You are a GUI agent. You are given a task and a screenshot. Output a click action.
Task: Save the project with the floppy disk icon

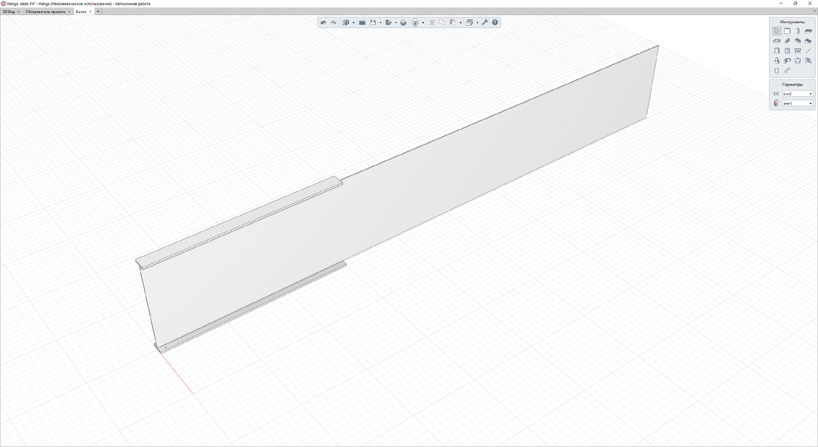point(373,22)
